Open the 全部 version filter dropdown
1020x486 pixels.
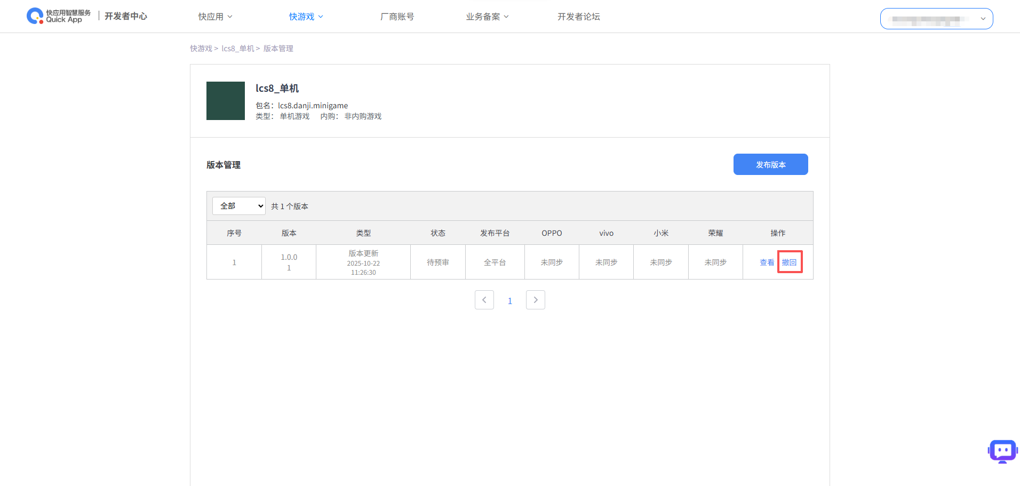pos(238,206)
